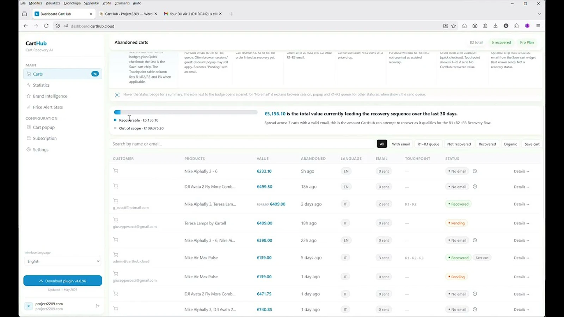Open the Segnalibri menu

[91, 3]
